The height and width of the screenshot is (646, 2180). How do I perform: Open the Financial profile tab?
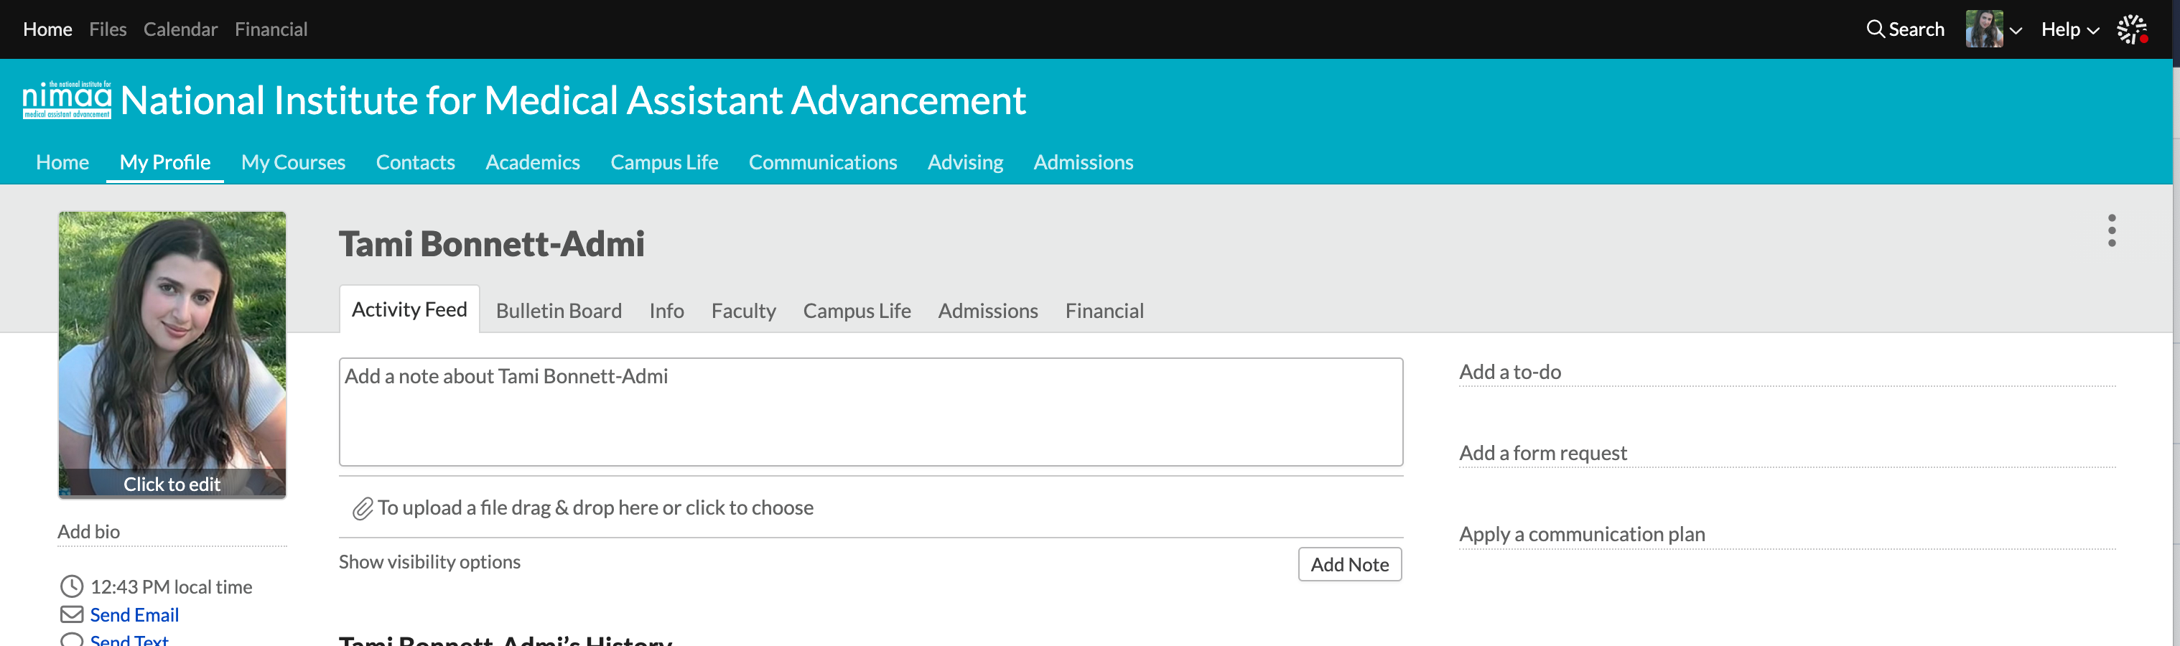1104,312
